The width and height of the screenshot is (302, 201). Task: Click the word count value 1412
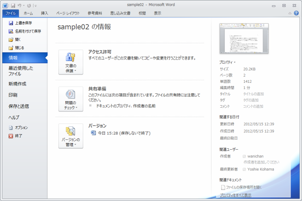pyautogui.click(x=247, y=82)
